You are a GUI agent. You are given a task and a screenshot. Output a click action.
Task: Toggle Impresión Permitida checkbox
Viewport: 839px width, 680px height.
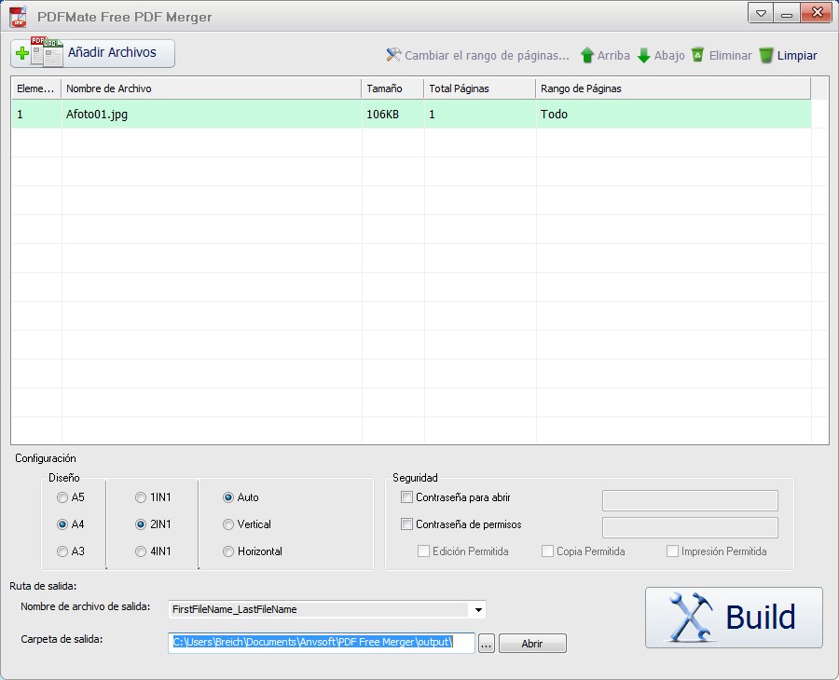[x=672, y=551]
